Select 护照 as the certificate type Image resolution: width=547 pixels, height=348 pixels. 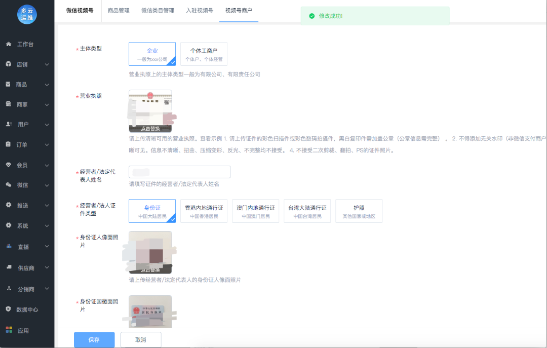click(x=359, y=211)
